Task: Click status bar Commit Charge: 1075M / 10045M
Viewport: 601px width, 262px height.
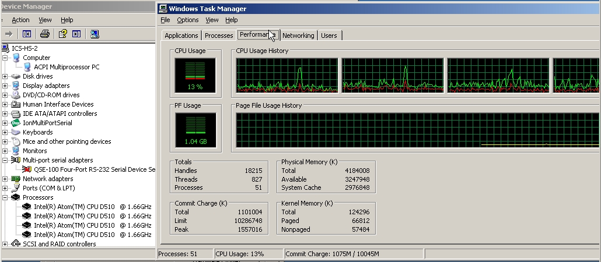Action: [333, 254]
